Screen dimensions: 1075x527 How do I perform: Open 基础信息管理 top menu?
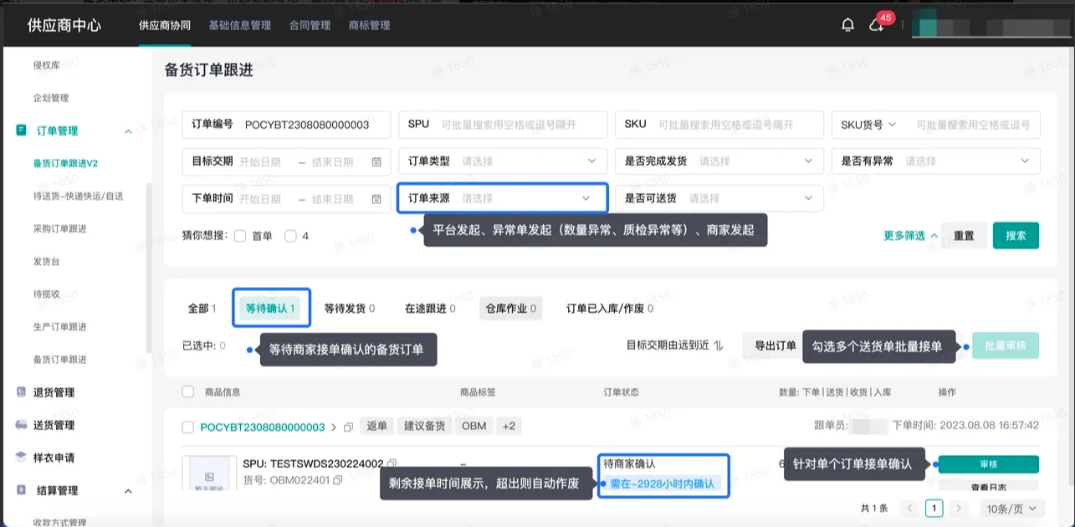(240, 25)
